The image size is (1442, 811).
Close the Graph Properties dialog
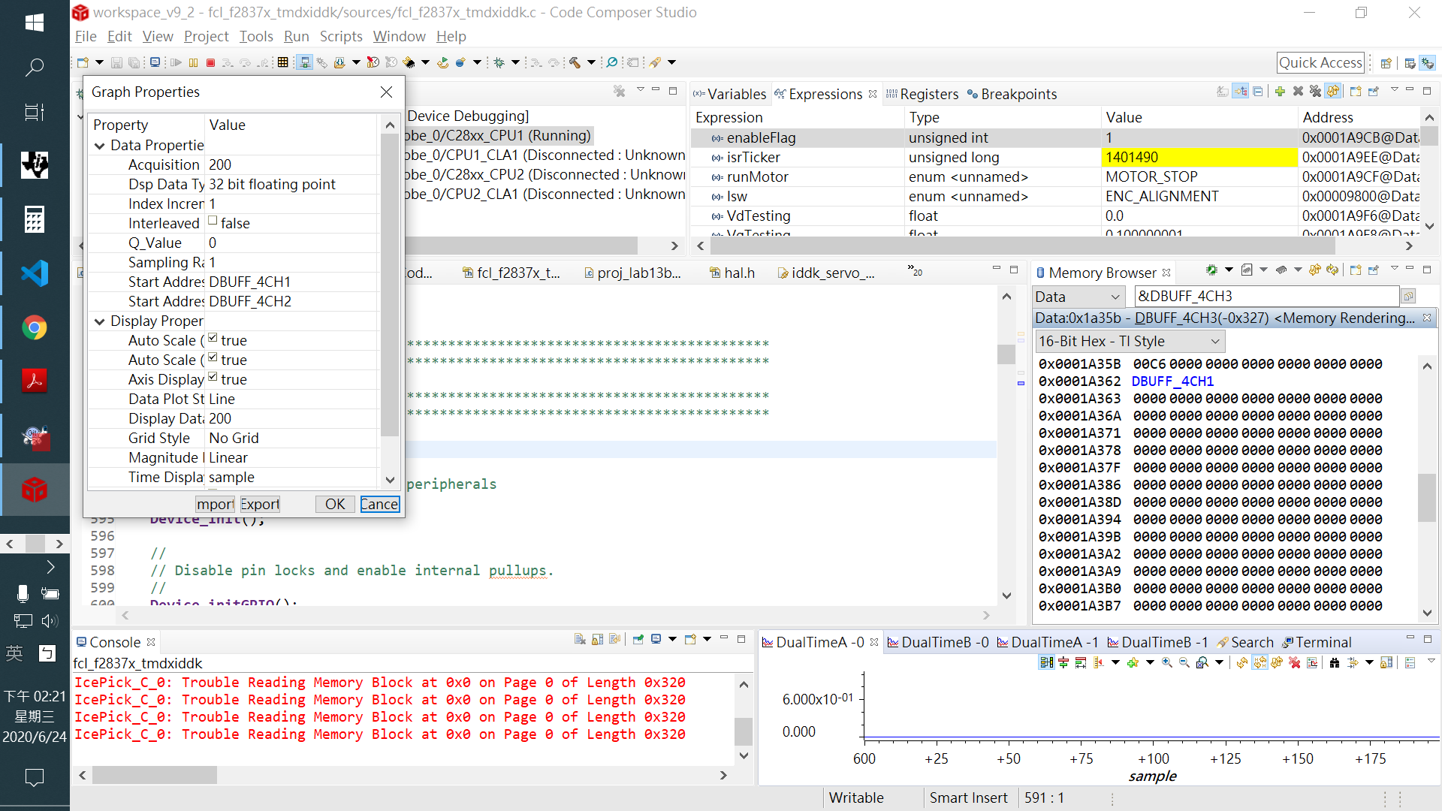coord(386,92)
